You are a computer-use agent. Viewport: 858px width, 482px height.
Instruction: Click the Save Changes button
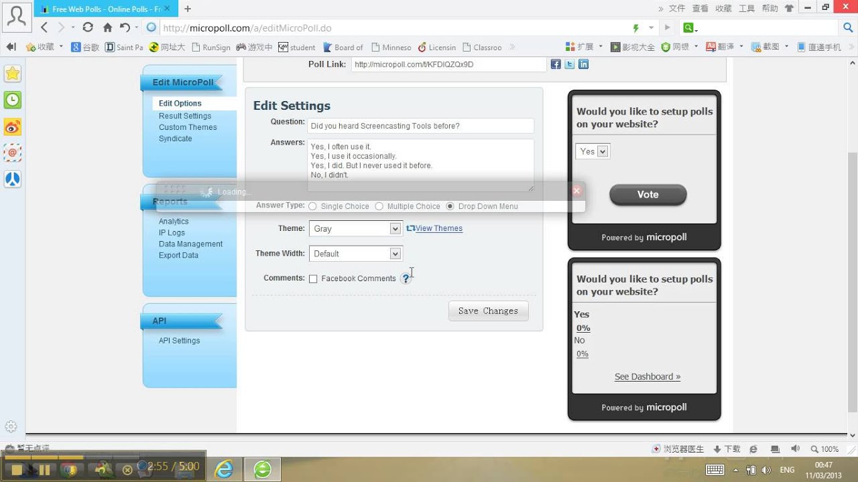[488, 311]
